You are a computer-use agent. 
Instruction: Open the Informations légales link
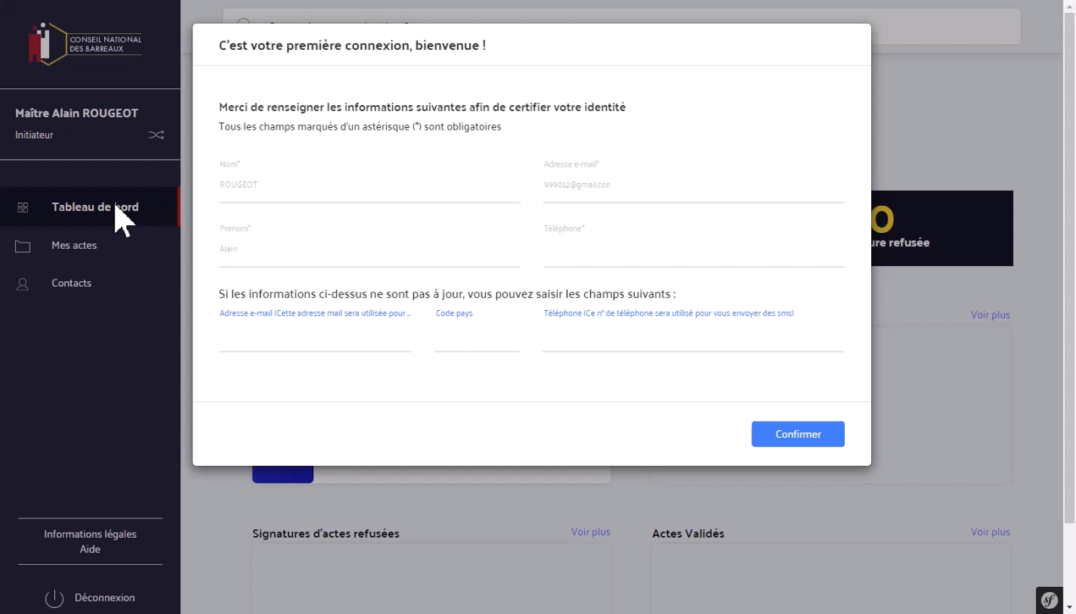90,534
